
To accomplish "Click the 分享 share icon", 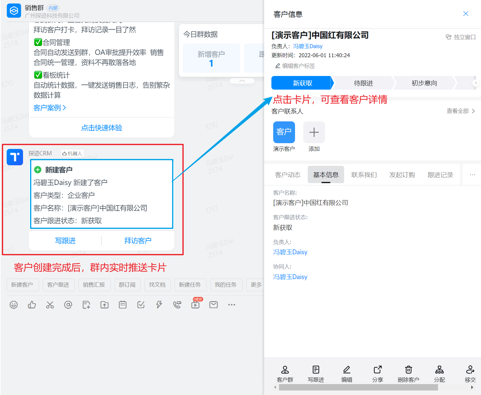I will coord(378,374).
